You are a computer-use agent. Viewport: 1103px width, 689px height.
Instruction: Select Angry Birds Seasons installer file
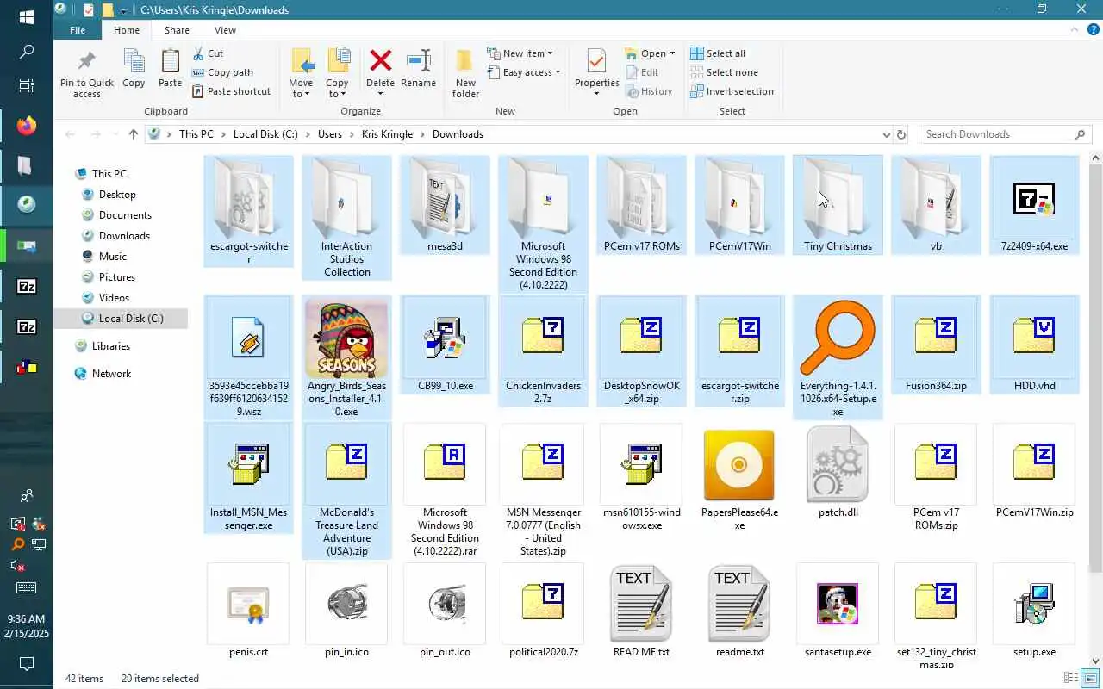pyautogui.click(x=346, y=357)
